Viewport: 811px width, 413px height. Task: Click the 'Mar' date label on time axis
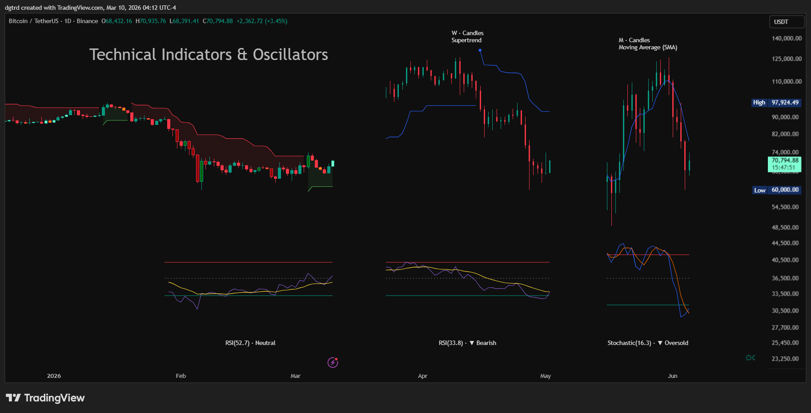[296, 376]
